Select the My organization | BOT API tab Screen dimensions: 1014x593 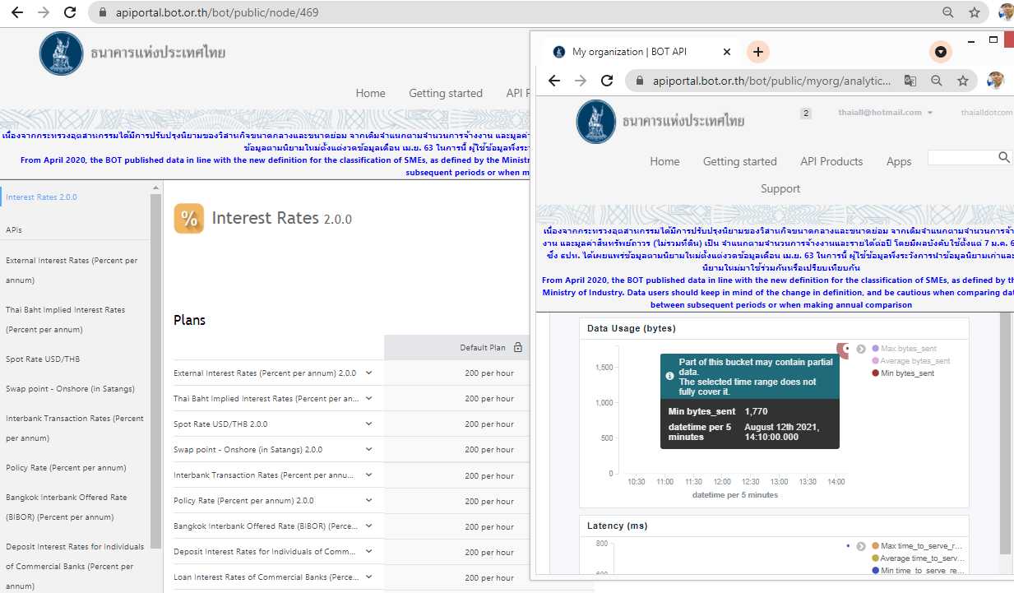click(x=629, y=52)
